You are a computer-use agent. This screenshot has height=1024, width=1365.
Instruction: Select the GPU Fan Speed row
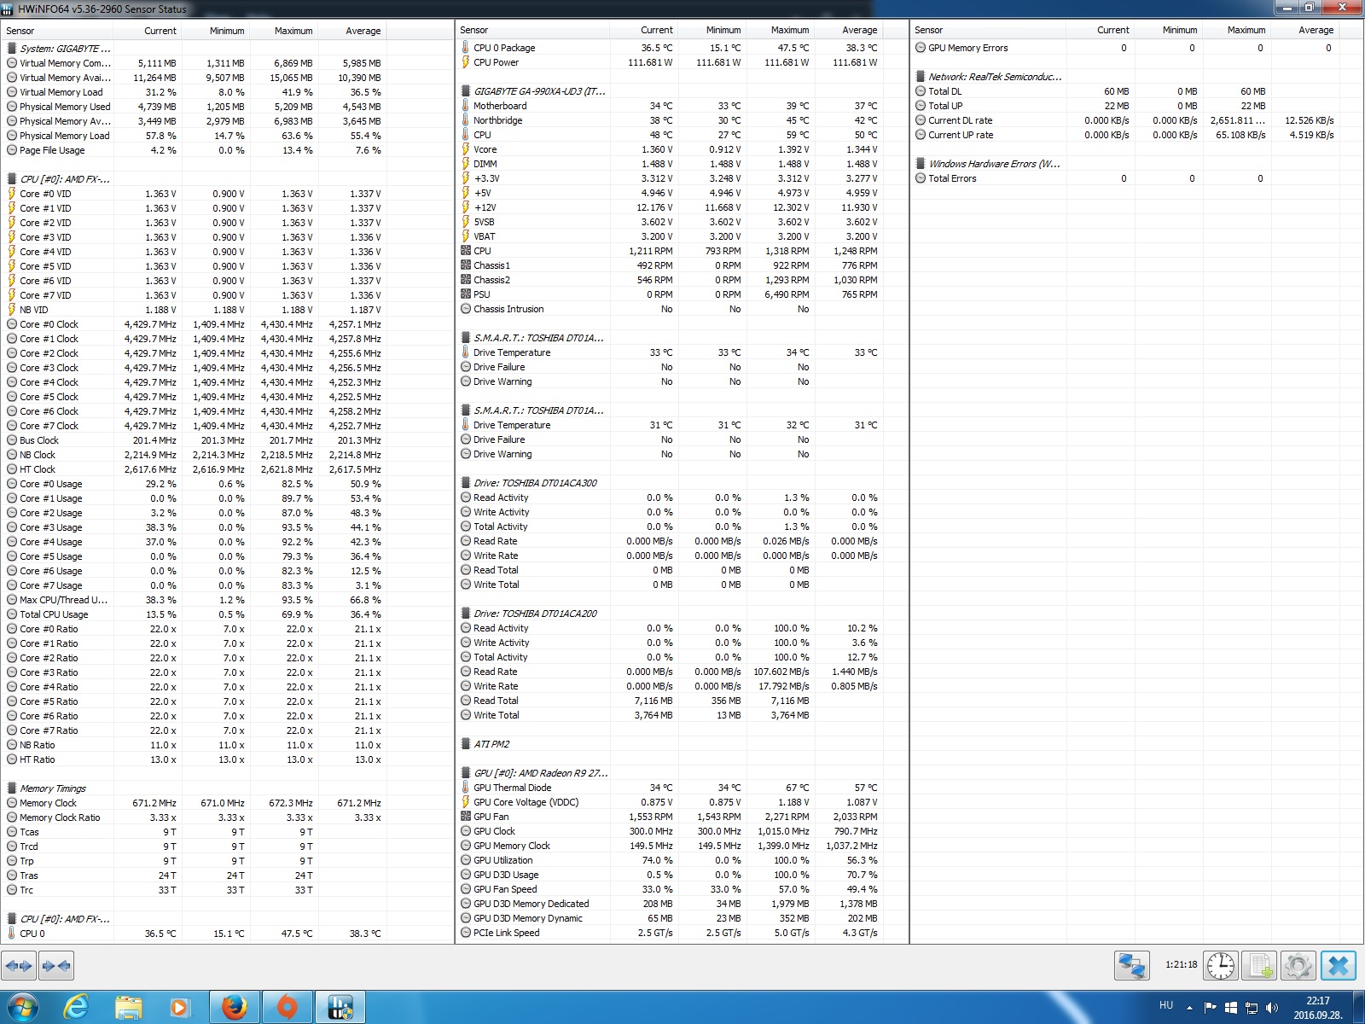tap(681, 889)
